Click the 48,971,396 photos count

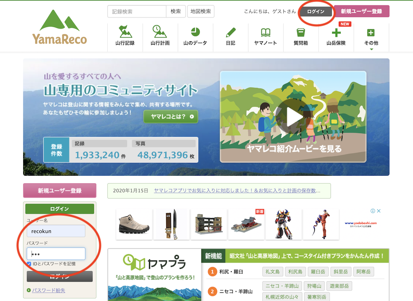coord(162,155)
